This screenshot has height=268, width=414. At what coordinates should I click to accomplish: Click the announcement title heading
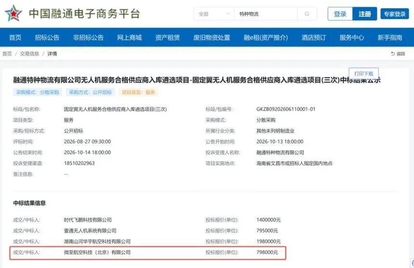pos(197,80)
